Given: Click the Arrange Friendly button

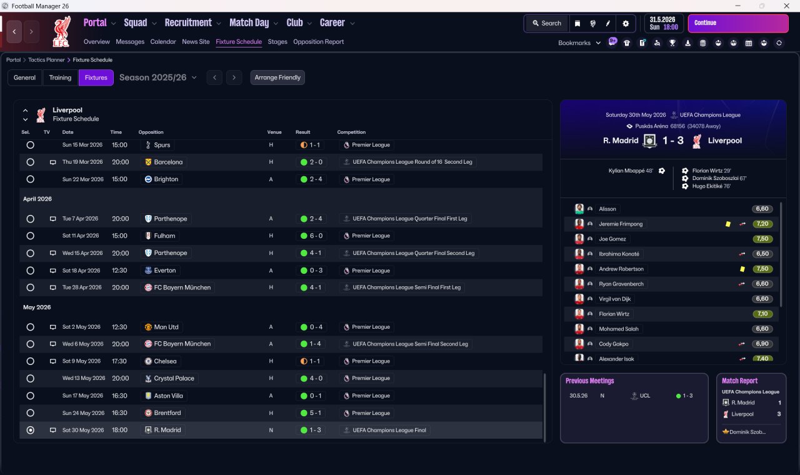Looking at the screenshot, I should [277, 77].
